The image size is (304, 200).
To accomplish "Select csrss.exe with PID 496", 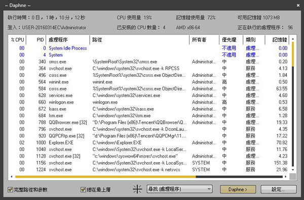I will click(149, 75).
